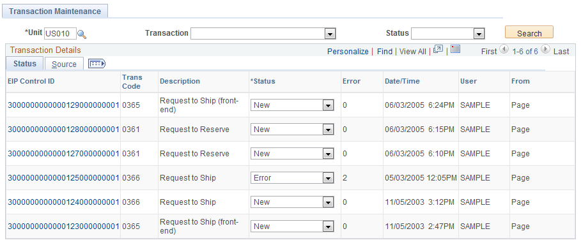Open EIP Control ID 300000000000124000000001
The width and height of the screenshot is (581, 245).
pos(63,202)
